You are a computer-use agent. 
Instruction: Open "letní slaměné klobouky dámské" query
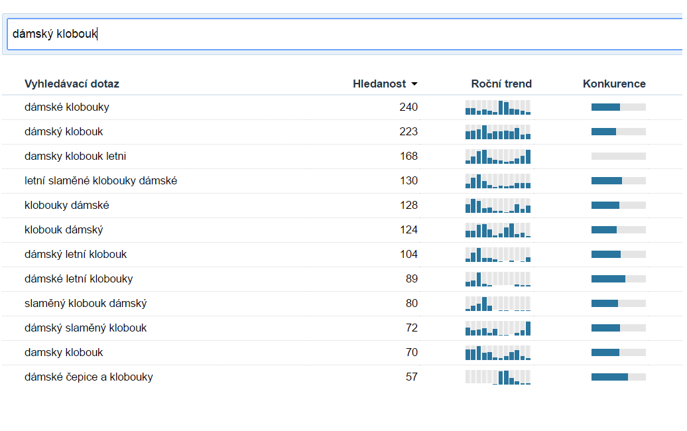click(101, 180)
